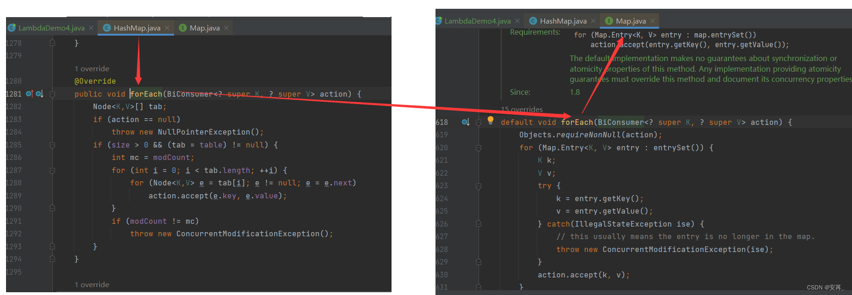852x295 pixels.
Task: Close Map.java tab in right editor
Action: click(653, 21)
